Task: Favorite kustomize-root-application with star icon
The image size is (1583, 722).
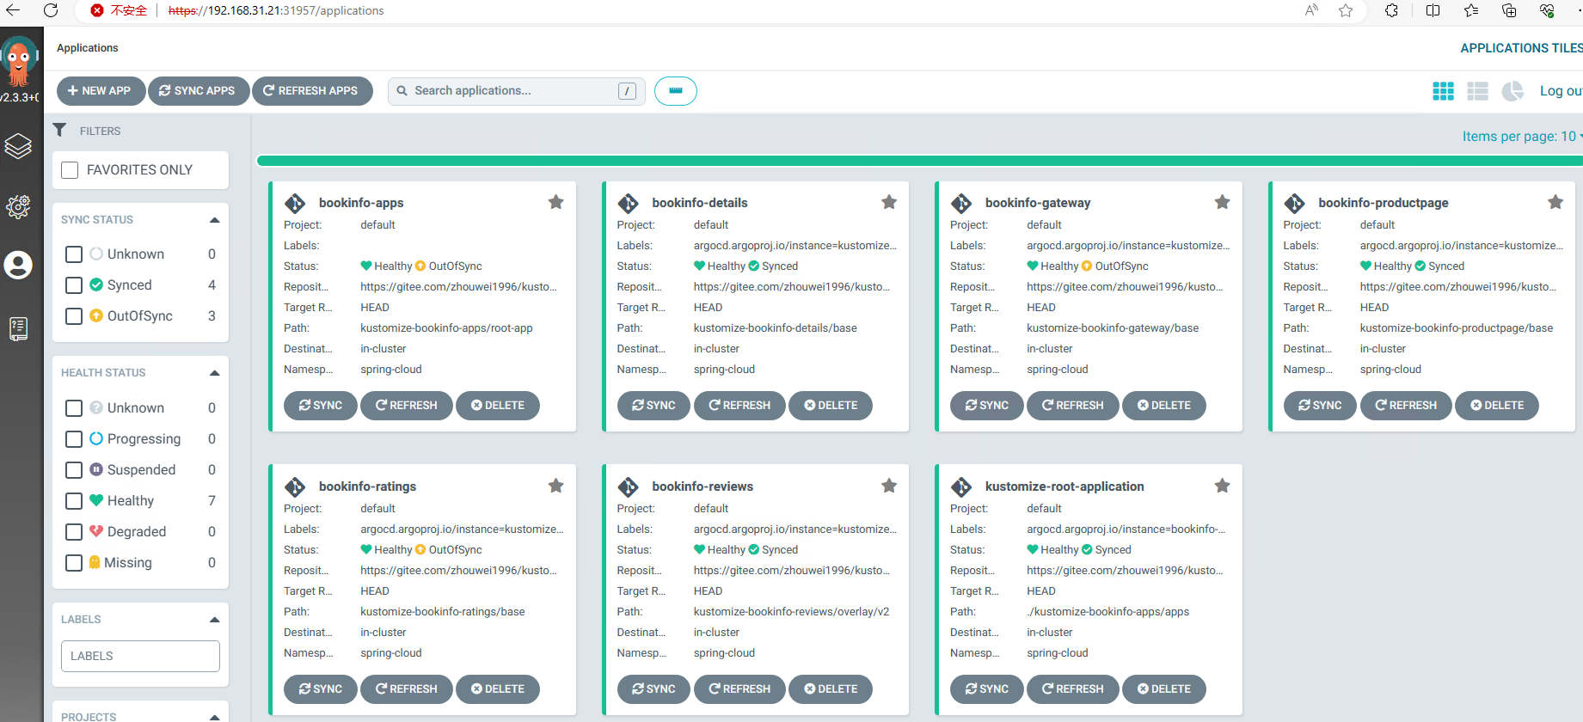Action: pos(1222,486)
